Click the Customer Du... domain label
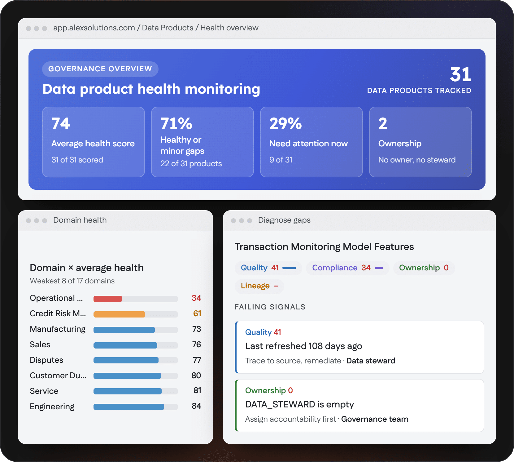 point(58,375)
